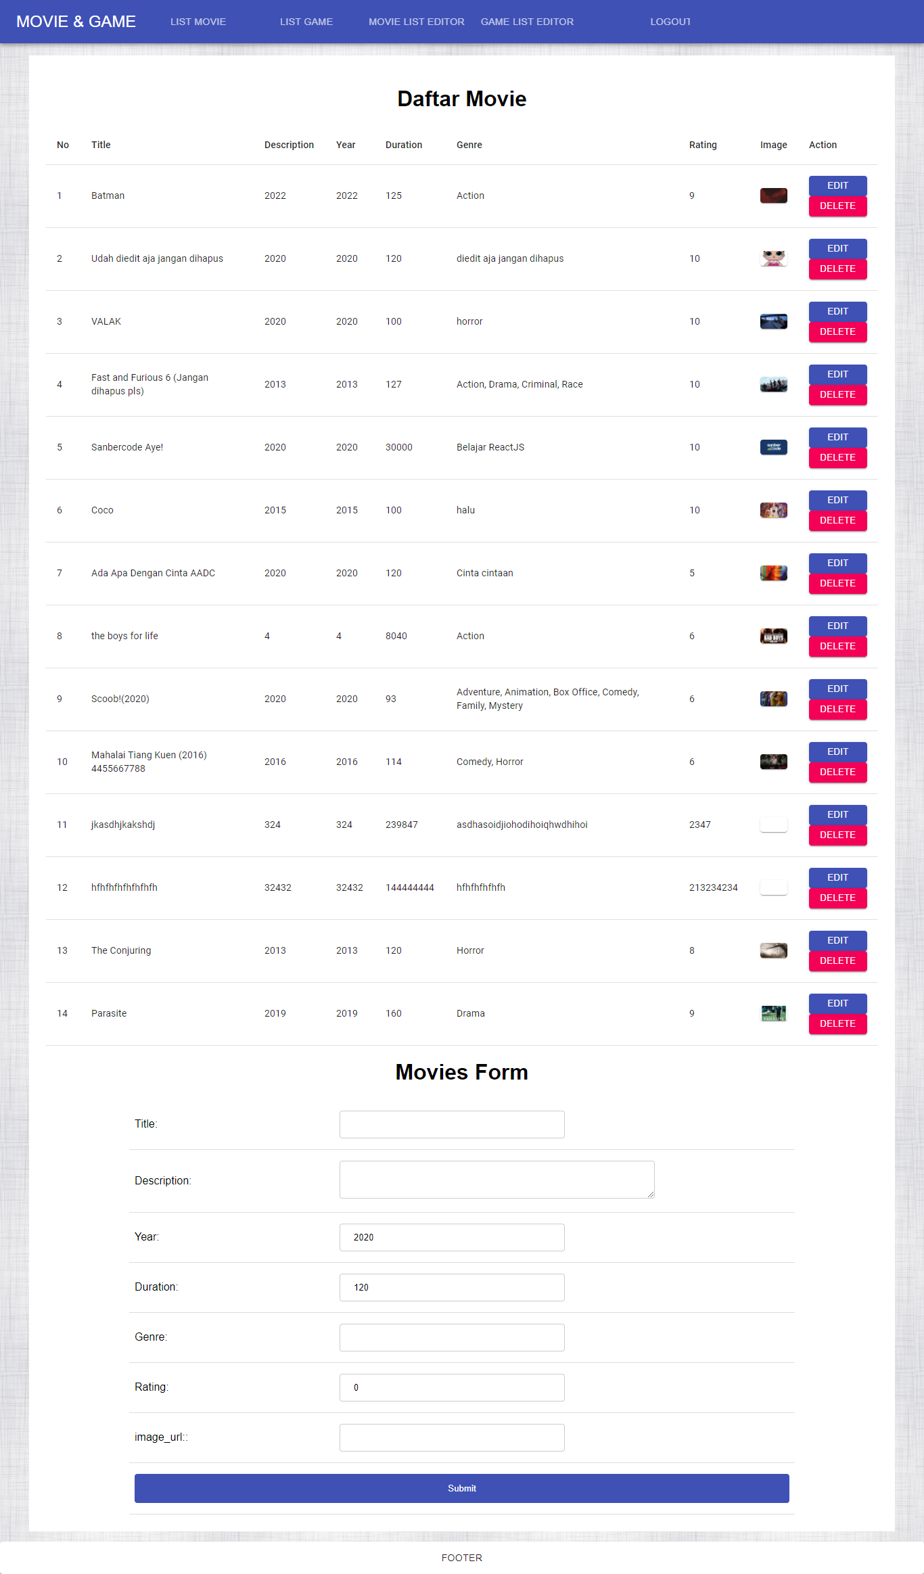
Task: Click EDIT for the Batman movie
Action: coord(837,185)
